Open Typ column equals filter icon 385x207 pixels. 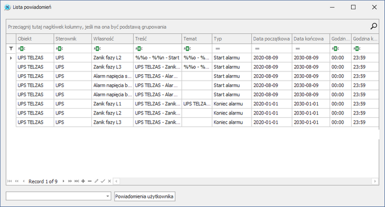pyautogui.click(x=218, y=48)
